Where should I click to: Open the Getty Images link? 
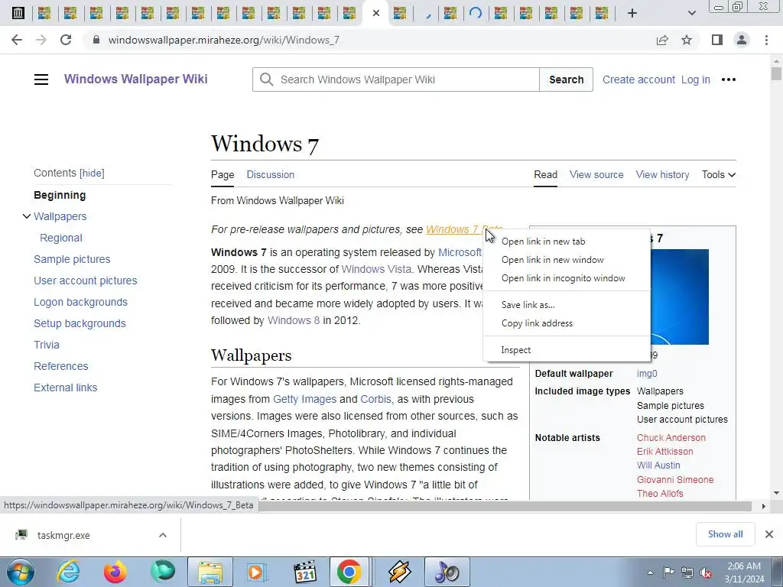[304, 399]
